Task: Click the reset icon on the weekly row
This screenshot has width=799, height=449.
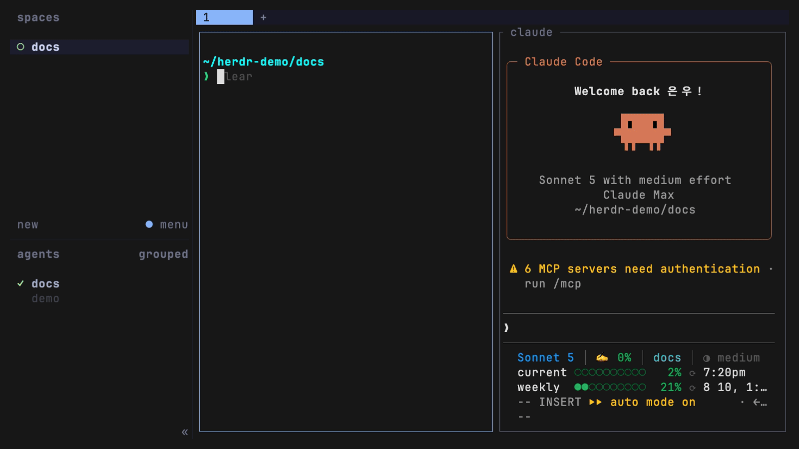Action: pyautogui.click(x=692, y=388)
